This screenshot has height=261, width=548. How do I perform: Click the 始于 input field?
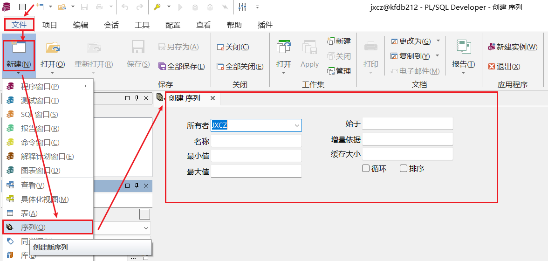(407, 124)
